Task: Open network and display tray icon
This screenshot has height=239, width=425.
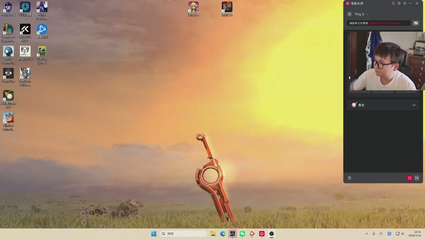Action: (x=397, y=234)
